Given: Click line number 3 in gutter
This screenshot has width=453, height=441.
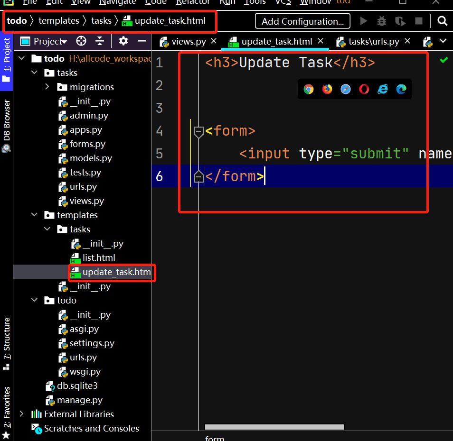Looking at the screenshot, I should pyautogui.click(x=159, y=108).
